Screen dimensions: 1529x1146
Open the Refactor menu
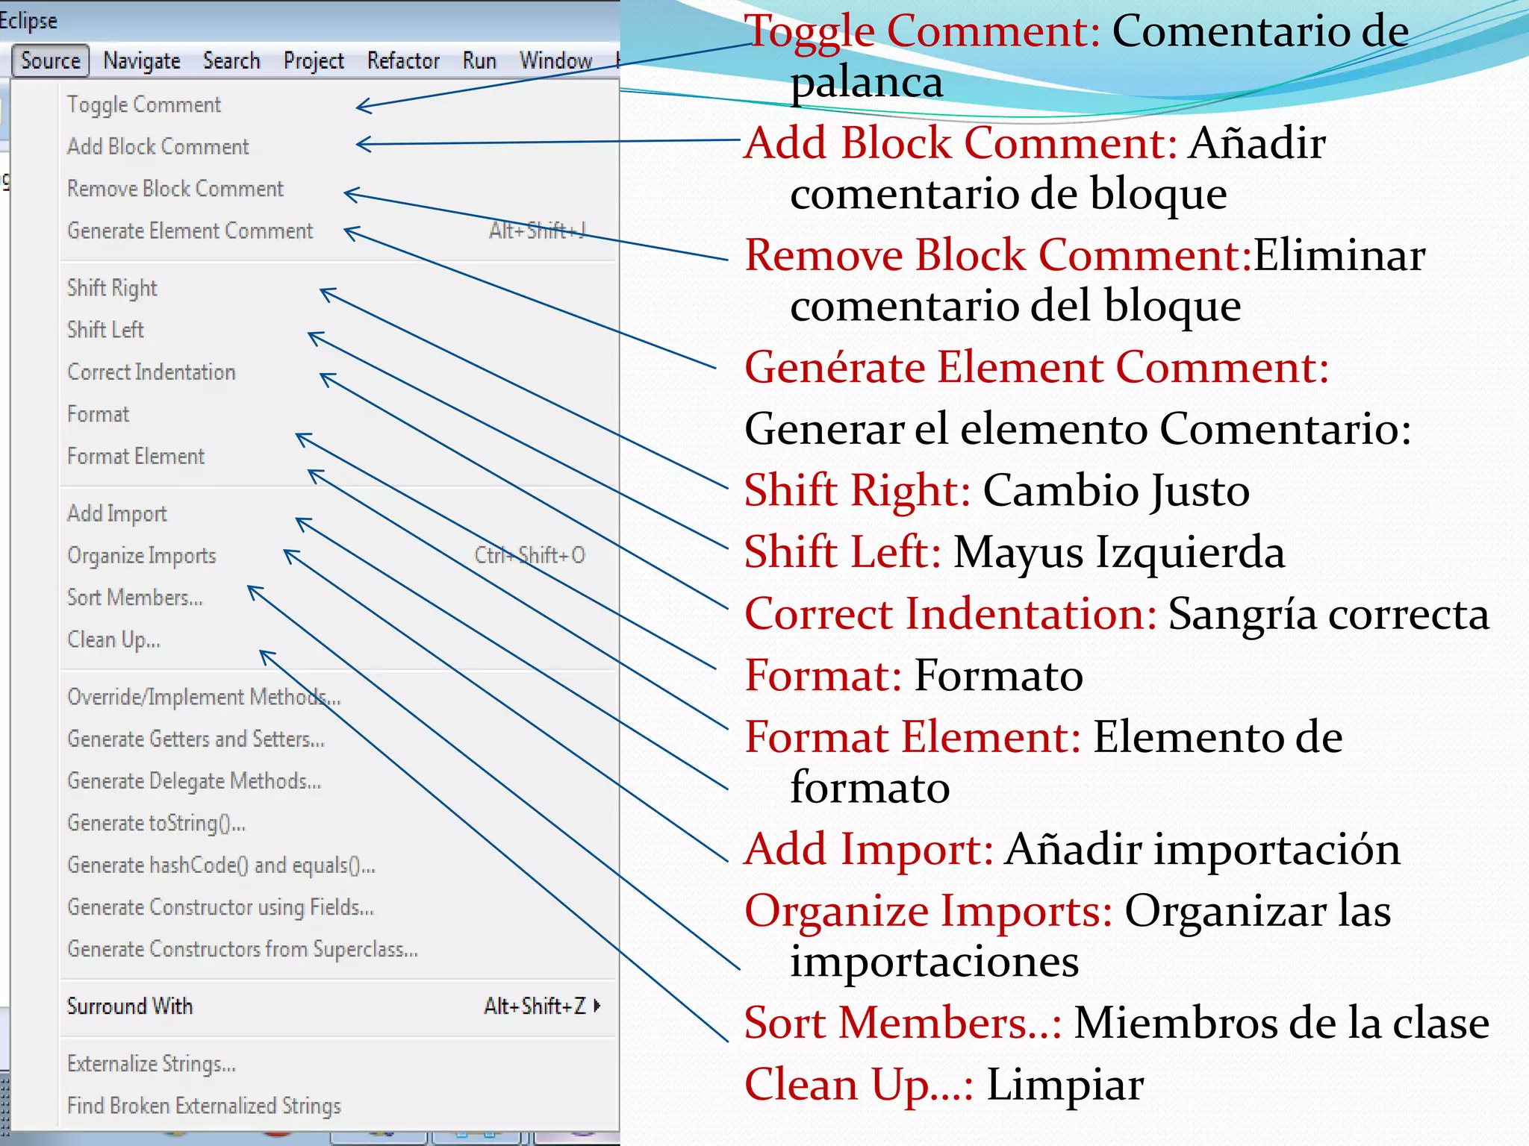pyautogui.click(x=403, y=60)
